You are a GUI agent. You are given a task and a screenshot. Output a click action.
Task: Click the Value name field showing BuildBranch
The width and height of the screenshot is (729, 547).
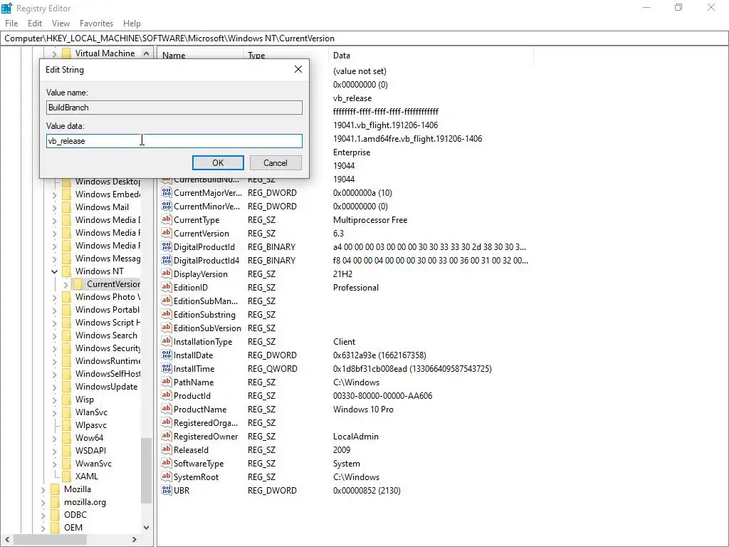coord(174,108)
